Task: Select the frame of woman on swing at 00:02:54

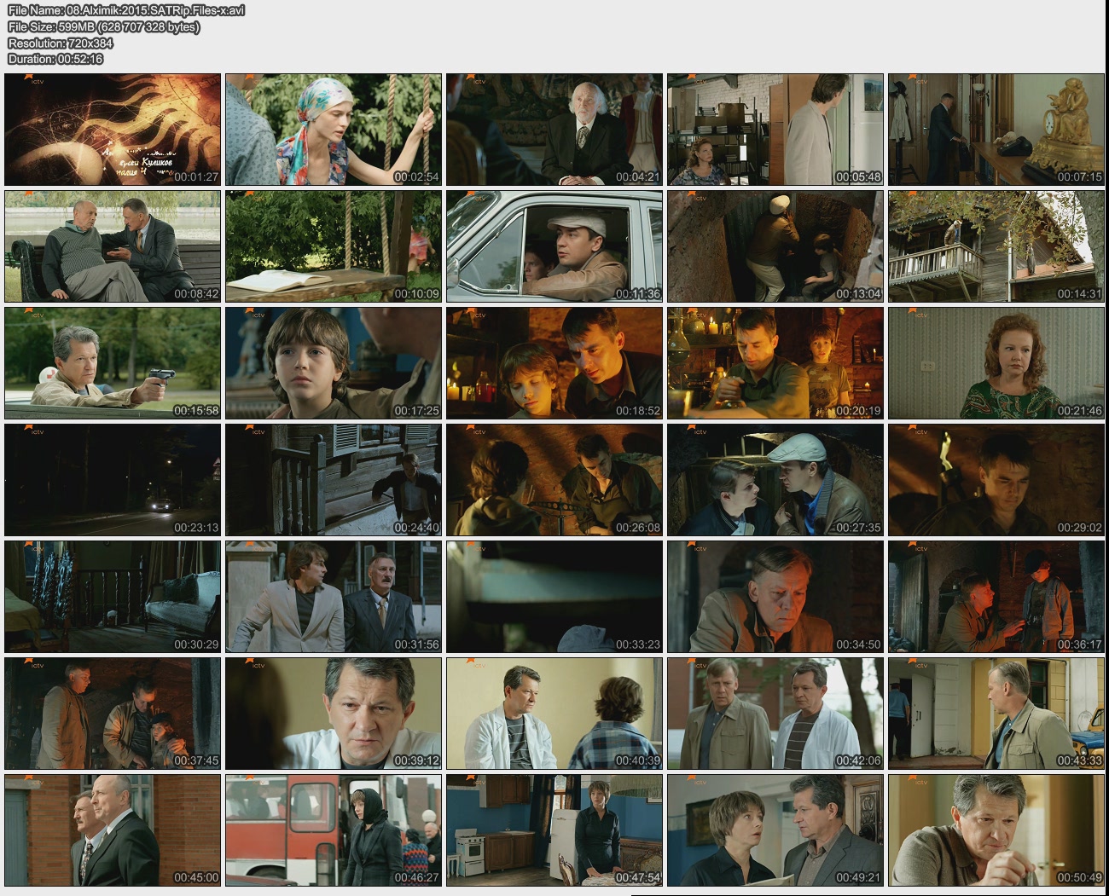Action: [334, 130]
